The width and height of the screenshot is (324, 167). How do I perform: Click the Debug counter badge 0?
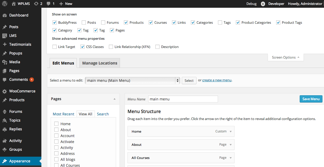263,4
